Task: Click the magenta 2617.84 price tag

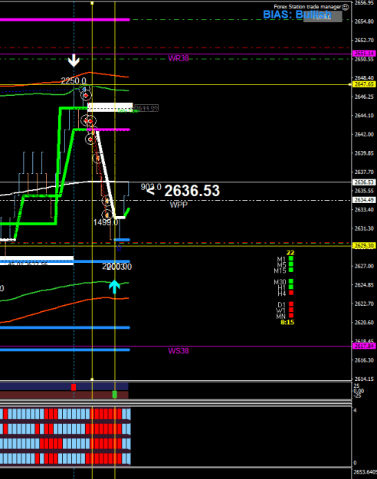Action: [x=364, y=346]
